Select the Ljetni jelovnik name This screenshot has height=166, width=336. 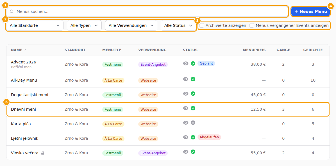[24, 138]
